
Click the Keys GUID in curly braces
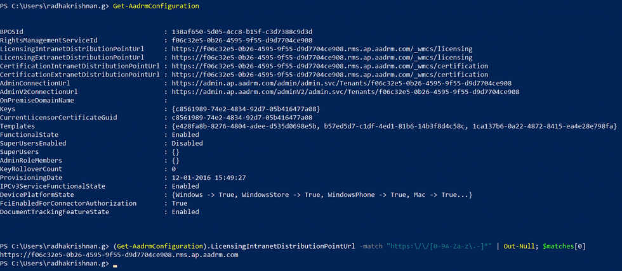pyautogui.click(x=246, y=109)
